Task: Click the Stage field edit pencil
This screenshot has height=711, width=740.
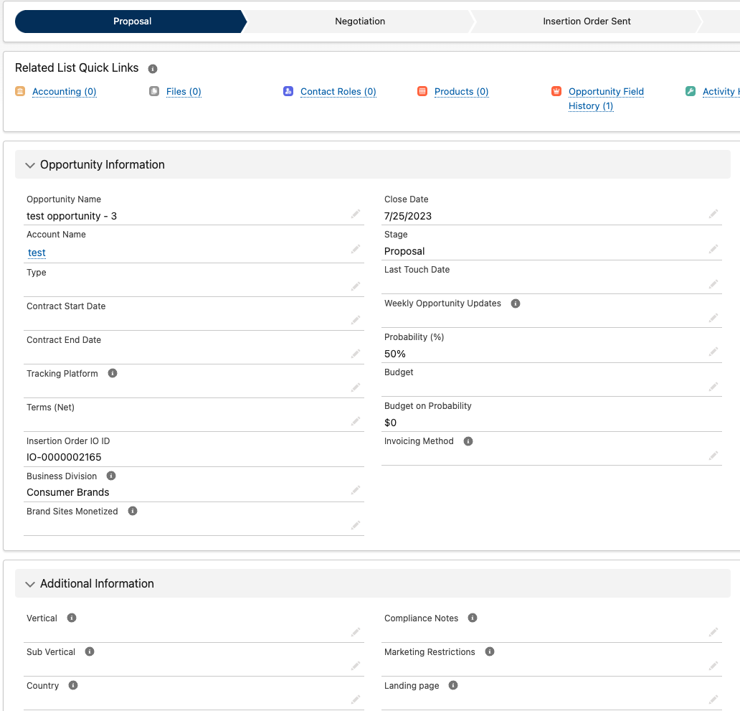Action: [x=713, y=248]
